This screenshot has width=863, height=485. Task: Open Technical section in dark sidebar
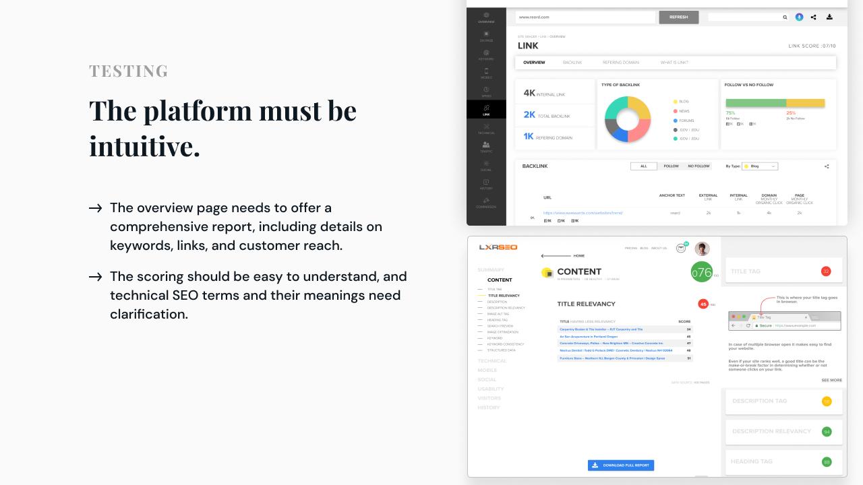click(x=486, y=129)
